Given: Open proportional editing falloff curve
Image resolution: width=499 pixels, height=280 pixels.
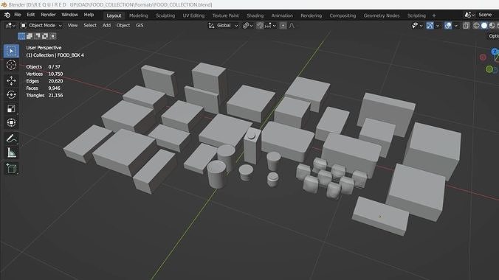Looking at the screenshot, I should (x=292, y=26).
